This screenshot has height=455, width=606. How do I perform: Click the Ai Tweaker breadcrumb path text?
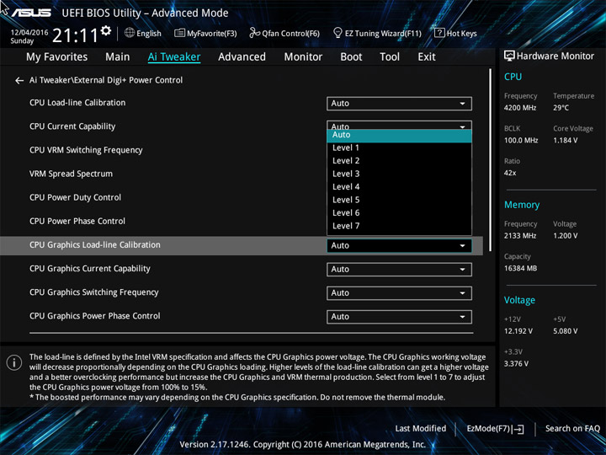pyautogui.click(x=106, y=80)
